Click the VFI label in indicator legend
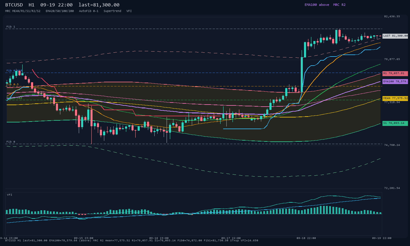The width and height of the screenshot is (410, 246). [x=129, y=11]
